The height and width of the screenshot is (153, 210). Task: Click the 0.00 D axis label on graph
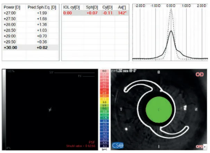[x=171, y=6]
